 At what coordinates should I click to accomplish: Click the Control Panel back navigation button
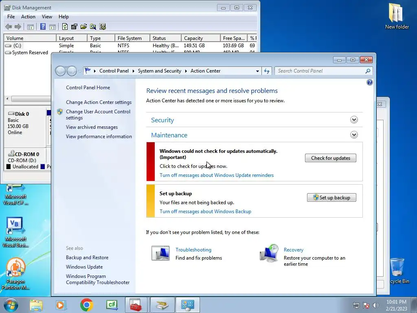coord(60,71)
